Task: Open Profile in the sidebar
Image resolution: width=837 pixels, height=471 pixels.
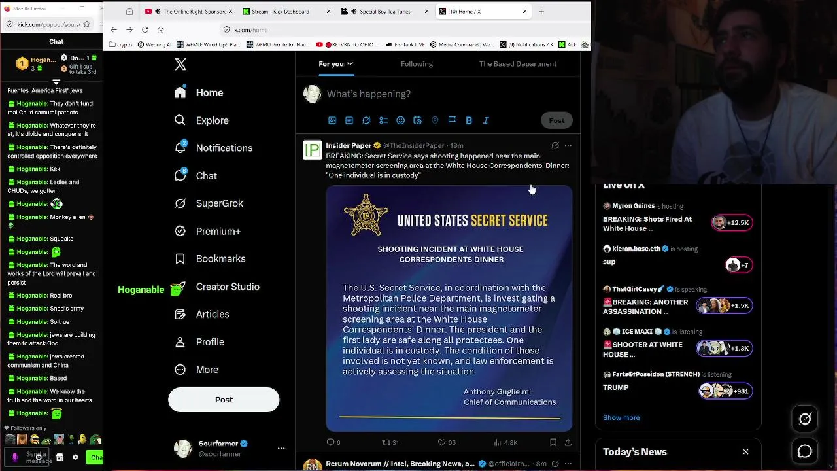Action: point(199,342)
